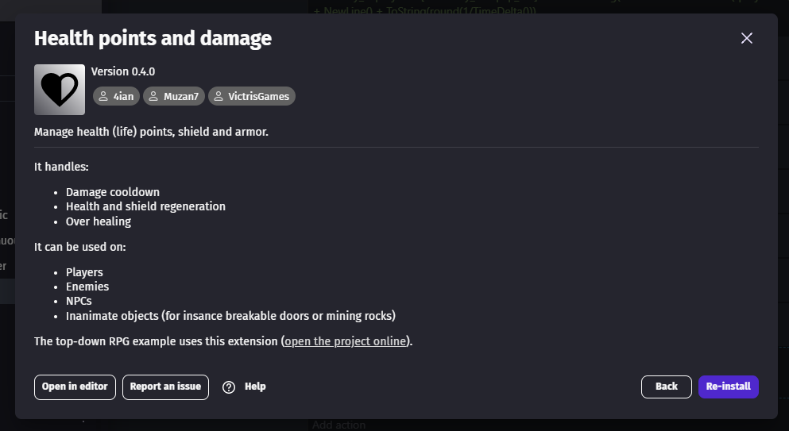
Task: Click the person icon beside 4ian
Action: tap(103, 96)
